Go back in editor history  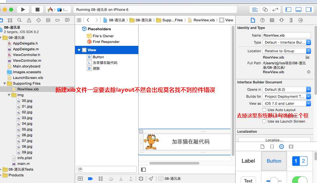(x=88, y=20)
